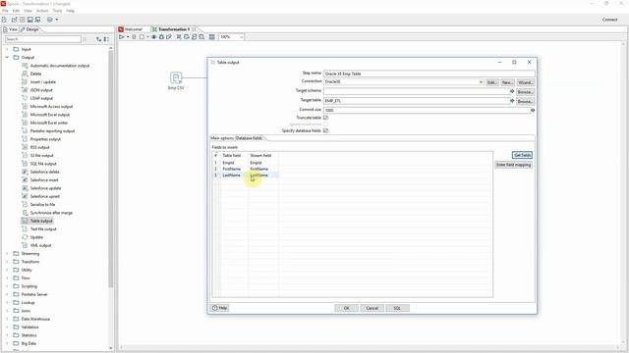Click Connect in the top right corner
Image resolution: width=629 pixels, height=353 pixels.
point(609,20)
